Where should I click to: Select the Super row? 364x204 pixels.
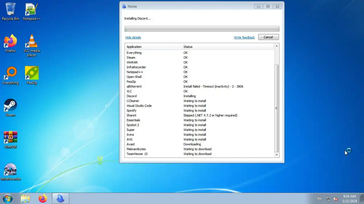point(199,130)
